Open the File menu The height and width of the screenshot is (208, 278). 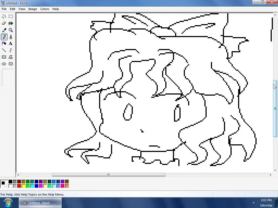pos(4,9)
